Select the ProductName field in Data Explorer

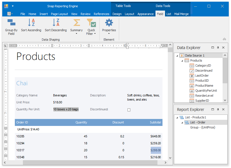[x=204, y=86]
